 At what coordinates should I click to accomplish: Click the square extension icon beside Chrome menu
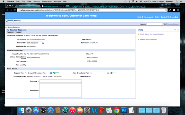(x=174, y=10)
